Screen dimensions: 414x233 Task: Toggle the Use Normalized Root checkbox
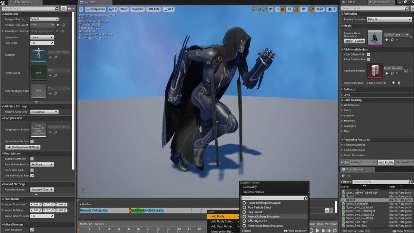coord(32,176)
